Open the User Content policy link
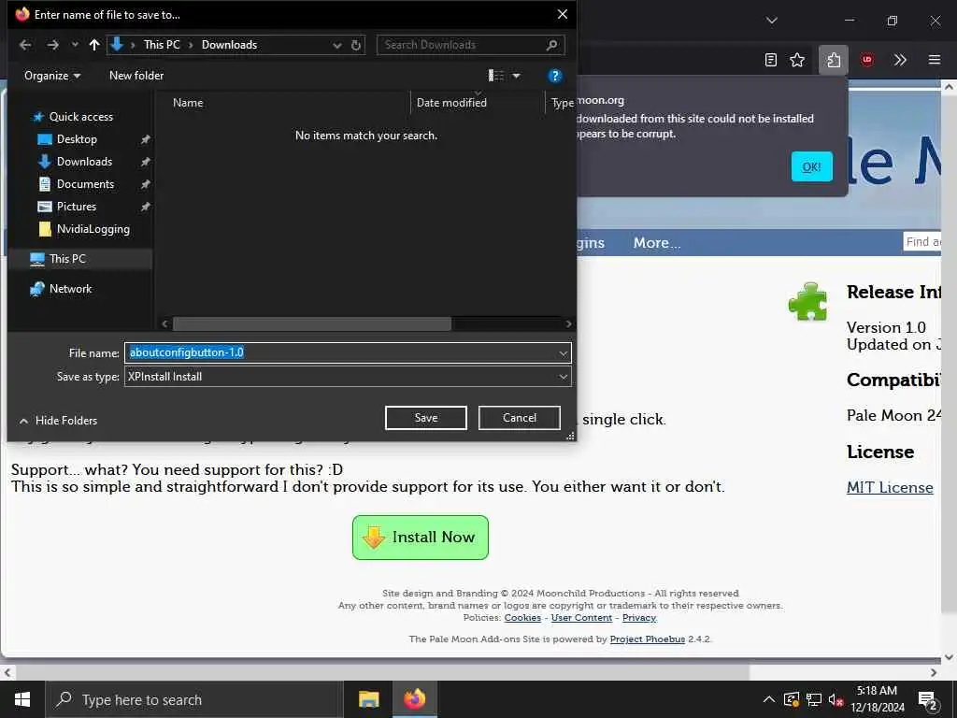 click(581, 618)
